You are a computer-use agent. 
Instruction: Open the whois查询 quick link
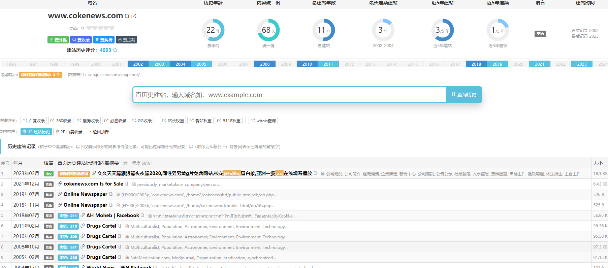(263, 121)
